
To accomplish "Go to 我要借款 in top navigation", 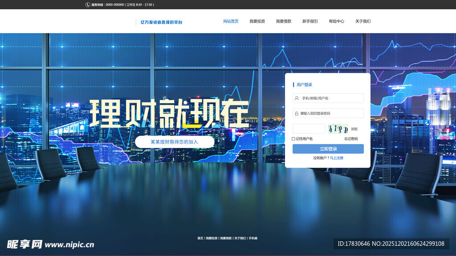I will [x=284, y=21].
